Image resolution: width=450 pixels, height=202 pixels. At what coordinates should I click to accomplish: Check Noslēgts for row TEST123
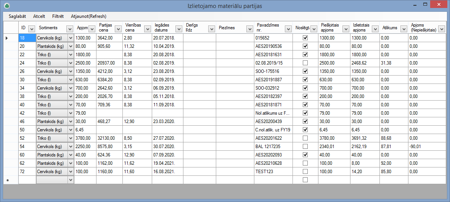point(305,171)
